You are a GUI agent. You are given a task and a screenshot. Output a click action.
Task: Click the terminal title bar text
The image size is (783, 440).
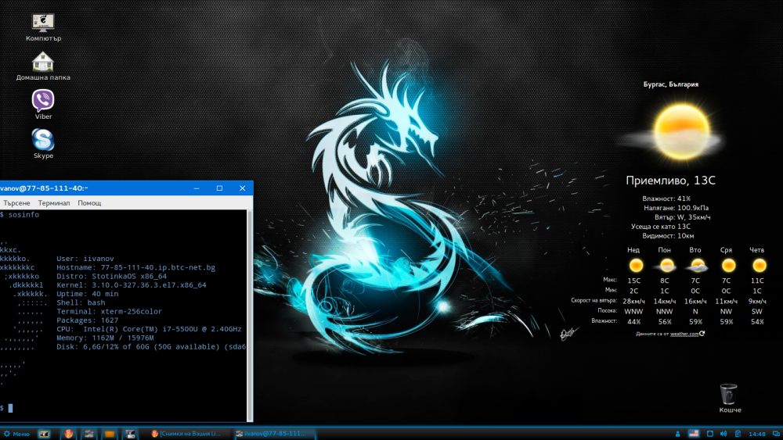click(x=44, y=188)
